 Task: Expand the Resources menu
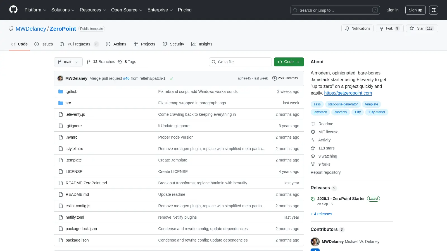pos(93,10)
